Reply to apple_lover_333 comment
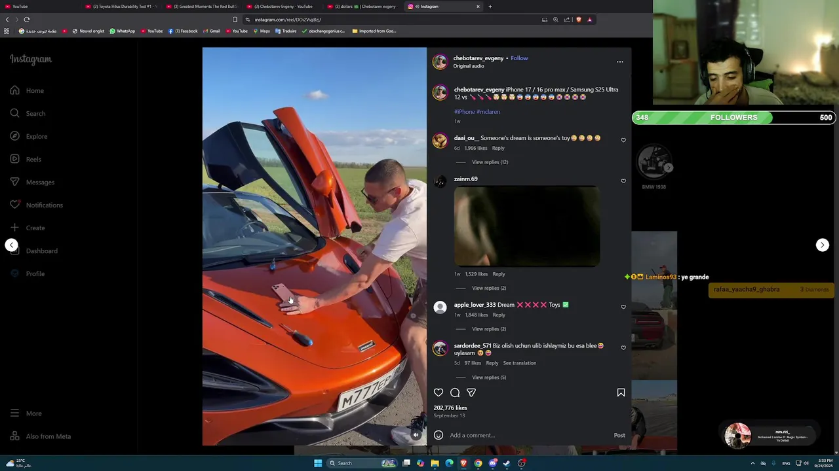 pos(499,315)
